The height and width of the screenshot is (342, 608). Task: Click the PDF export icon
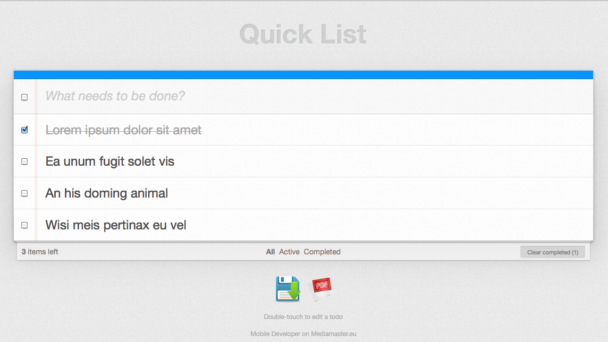tap(322, 287)
